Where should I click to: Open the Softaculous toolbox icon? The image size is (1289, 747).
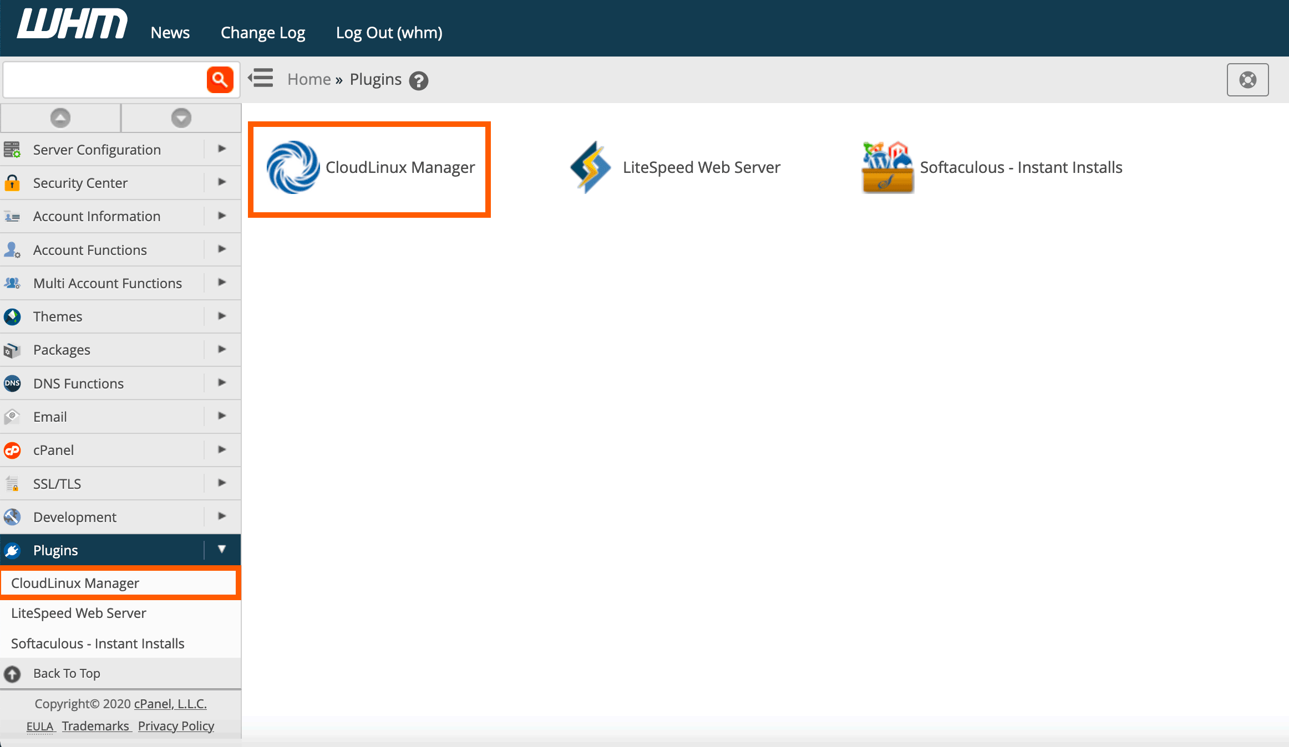[x=887, y=167]
